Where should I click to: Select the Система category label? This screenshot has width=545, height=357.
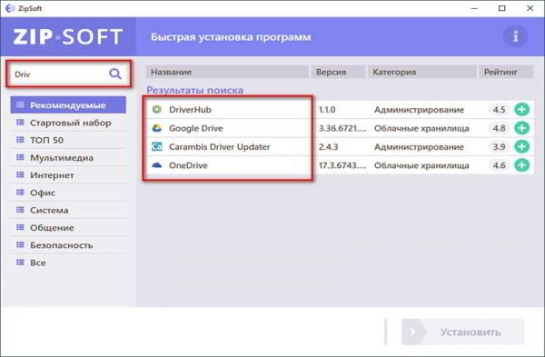coord(49,211)
